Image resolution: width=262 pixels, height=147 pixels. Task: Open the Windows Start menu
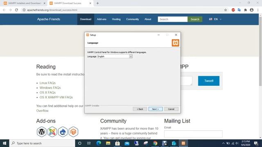click(x=5, y=143)
